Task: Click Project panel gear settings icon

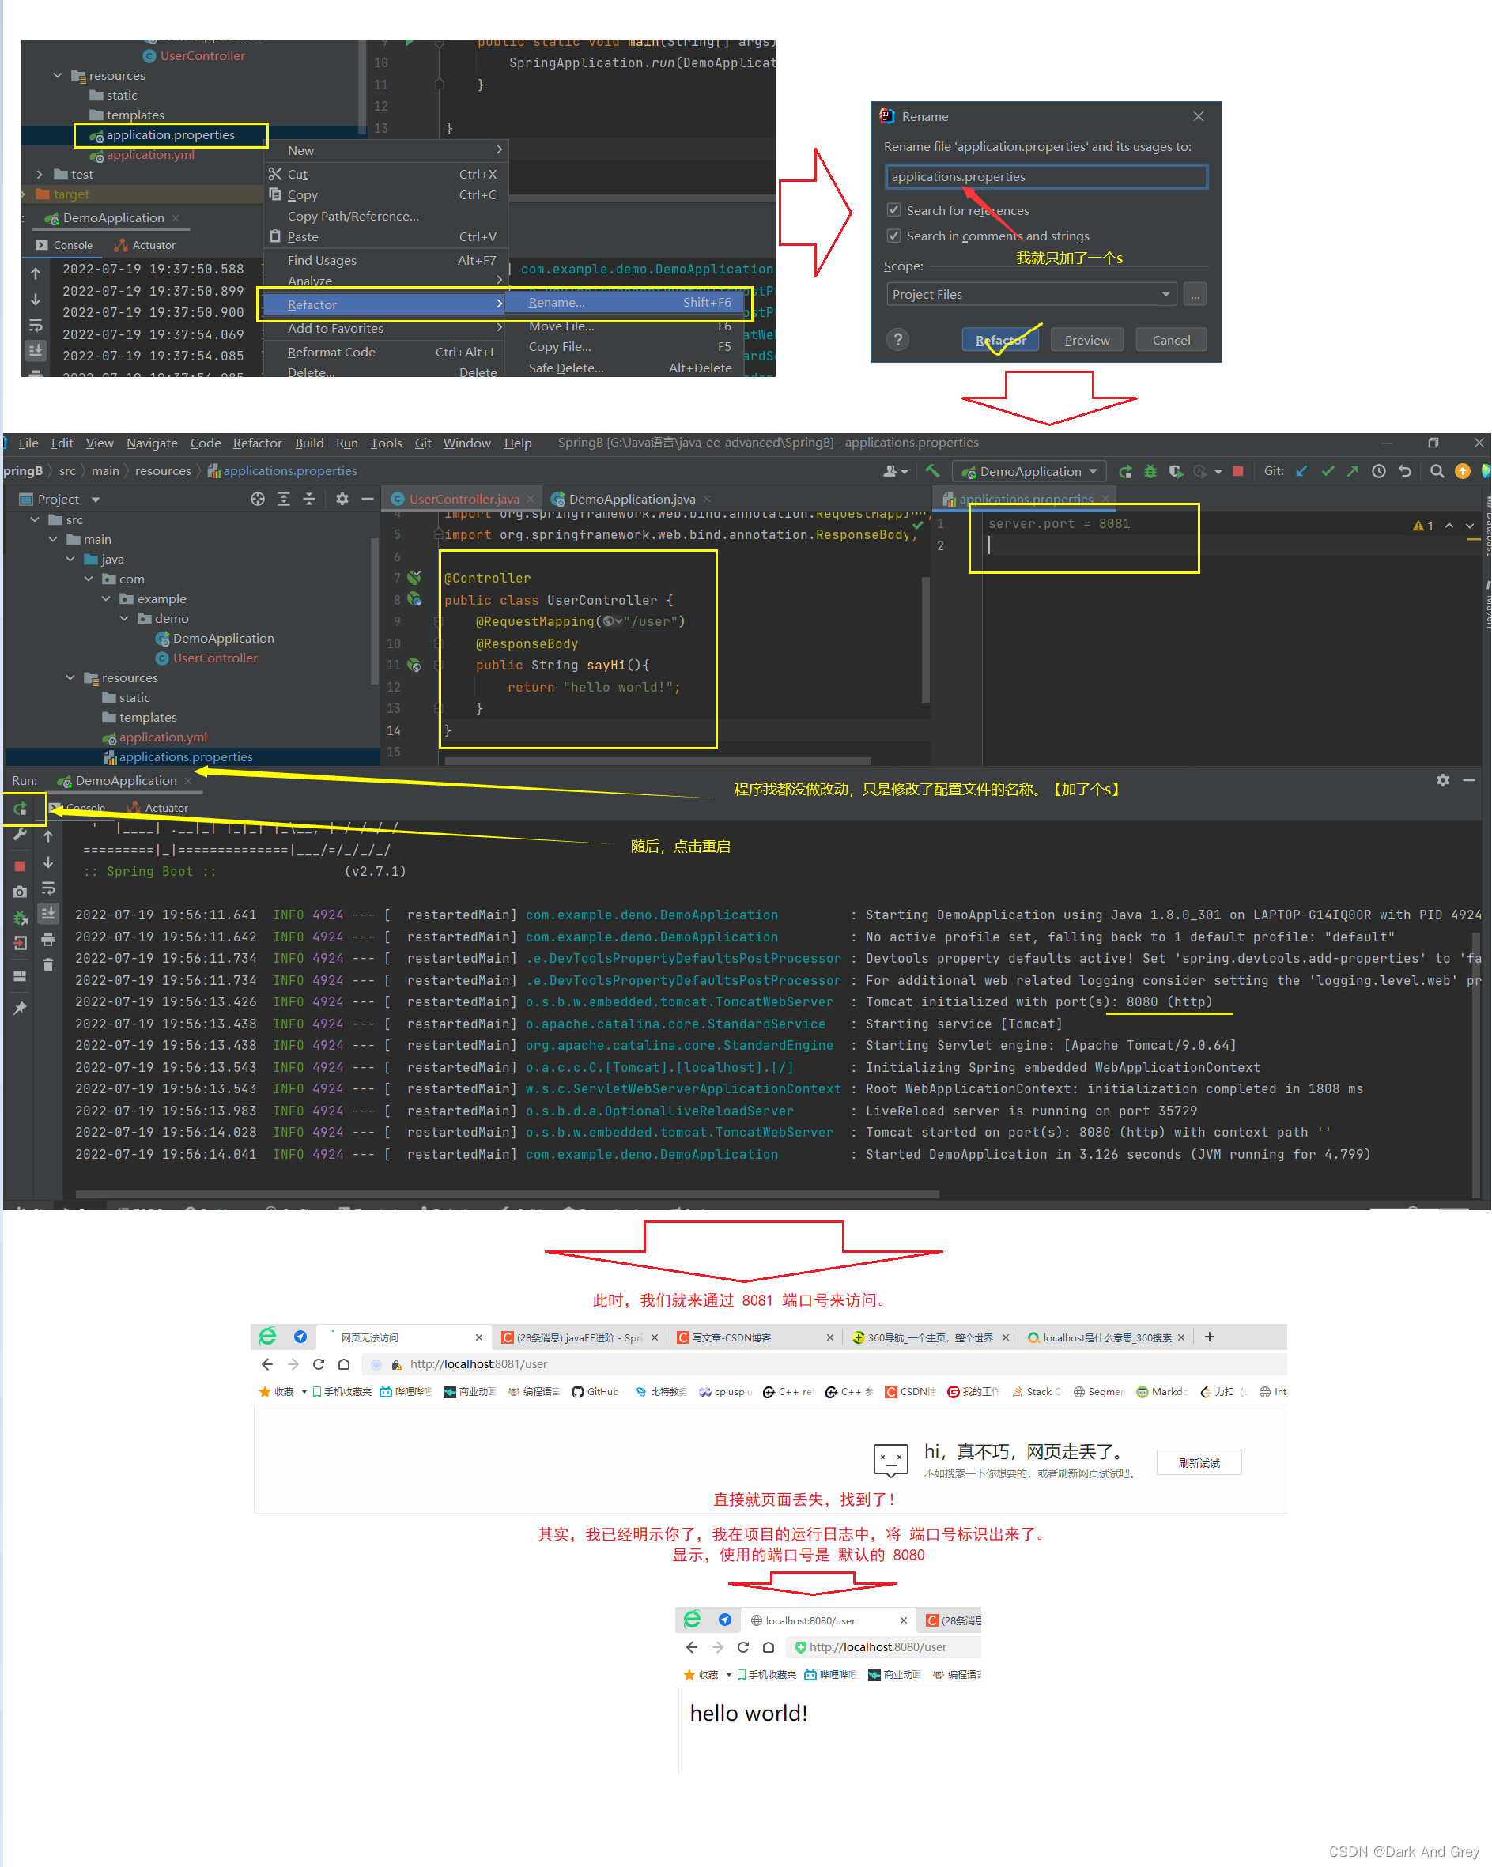Action: [x=342, y=499]
